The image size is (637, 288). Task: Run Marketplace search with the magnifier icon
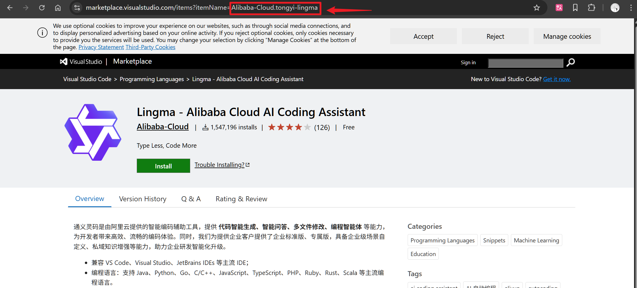[x=571, y=62]
